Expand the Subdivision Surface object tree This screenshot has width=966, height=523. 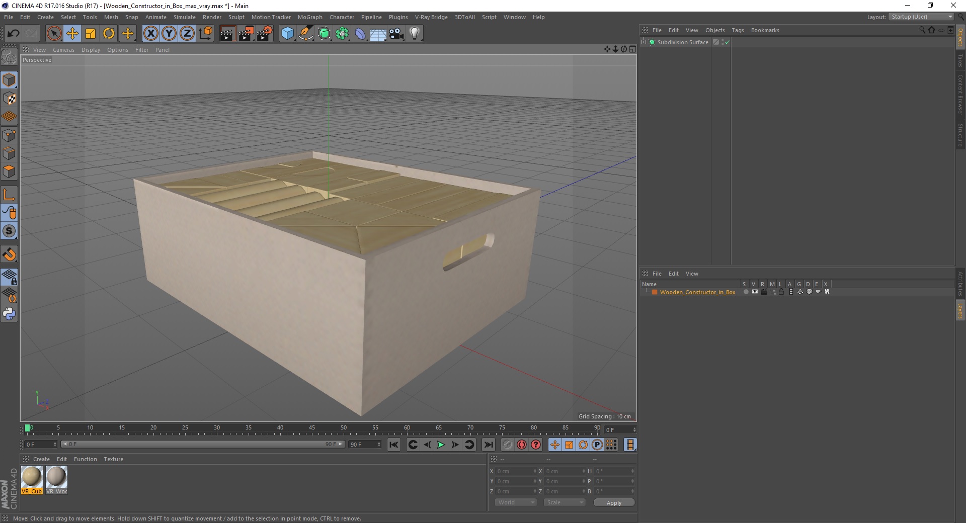(644, 42)
